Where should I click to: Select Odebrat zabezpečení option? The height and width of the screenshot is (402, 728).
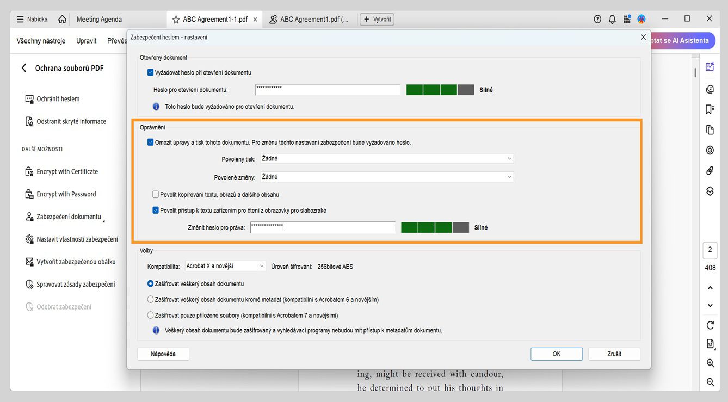pyautogui.click(x=58, y=307)
